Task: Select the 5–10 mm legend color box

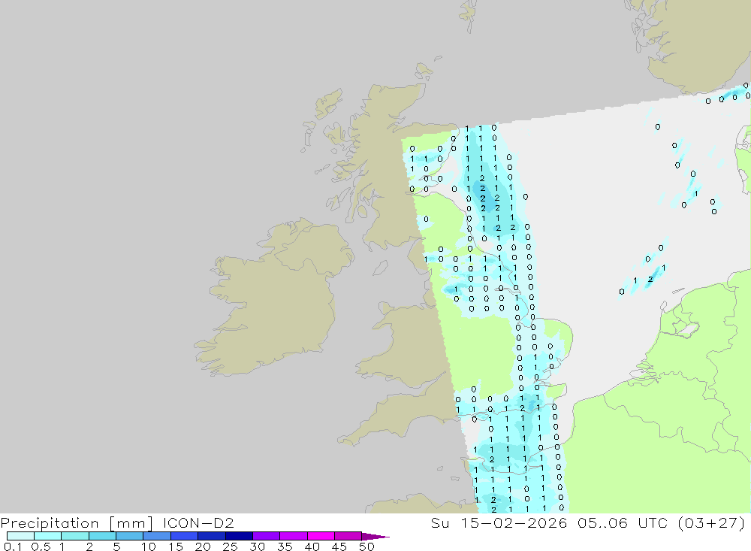Action: [129, 536]
